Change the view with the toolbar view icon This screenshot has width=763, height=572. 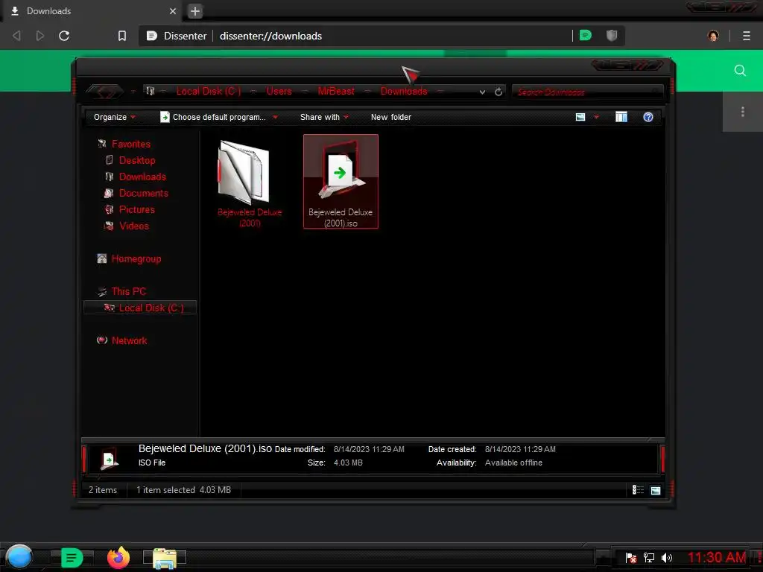point(580,117)
